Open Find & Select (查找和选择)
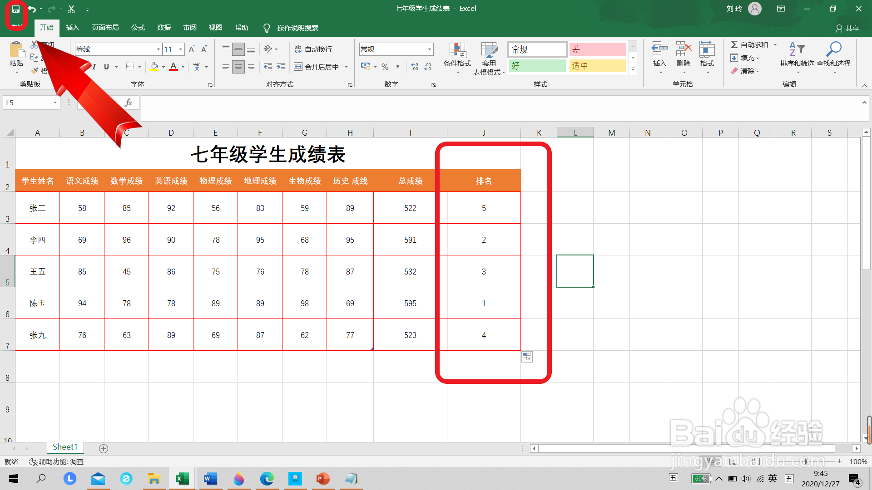 (834, 58)
